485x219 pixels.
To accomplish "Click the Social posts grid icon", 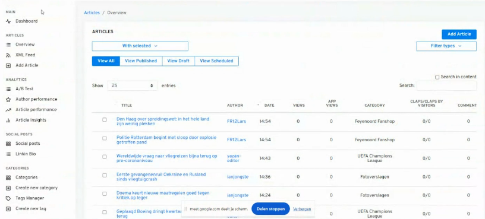I will 8,144.
